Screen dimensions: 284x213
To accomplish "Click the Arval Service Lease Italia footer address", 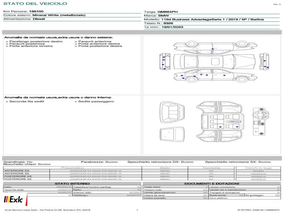I will 48,210.
